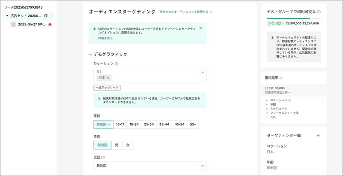Image resolution: width=343 pixels, height=176 pixels.
Task: Click the duplicate icon beside 広告セット
Action: click(x=45, y=16)
